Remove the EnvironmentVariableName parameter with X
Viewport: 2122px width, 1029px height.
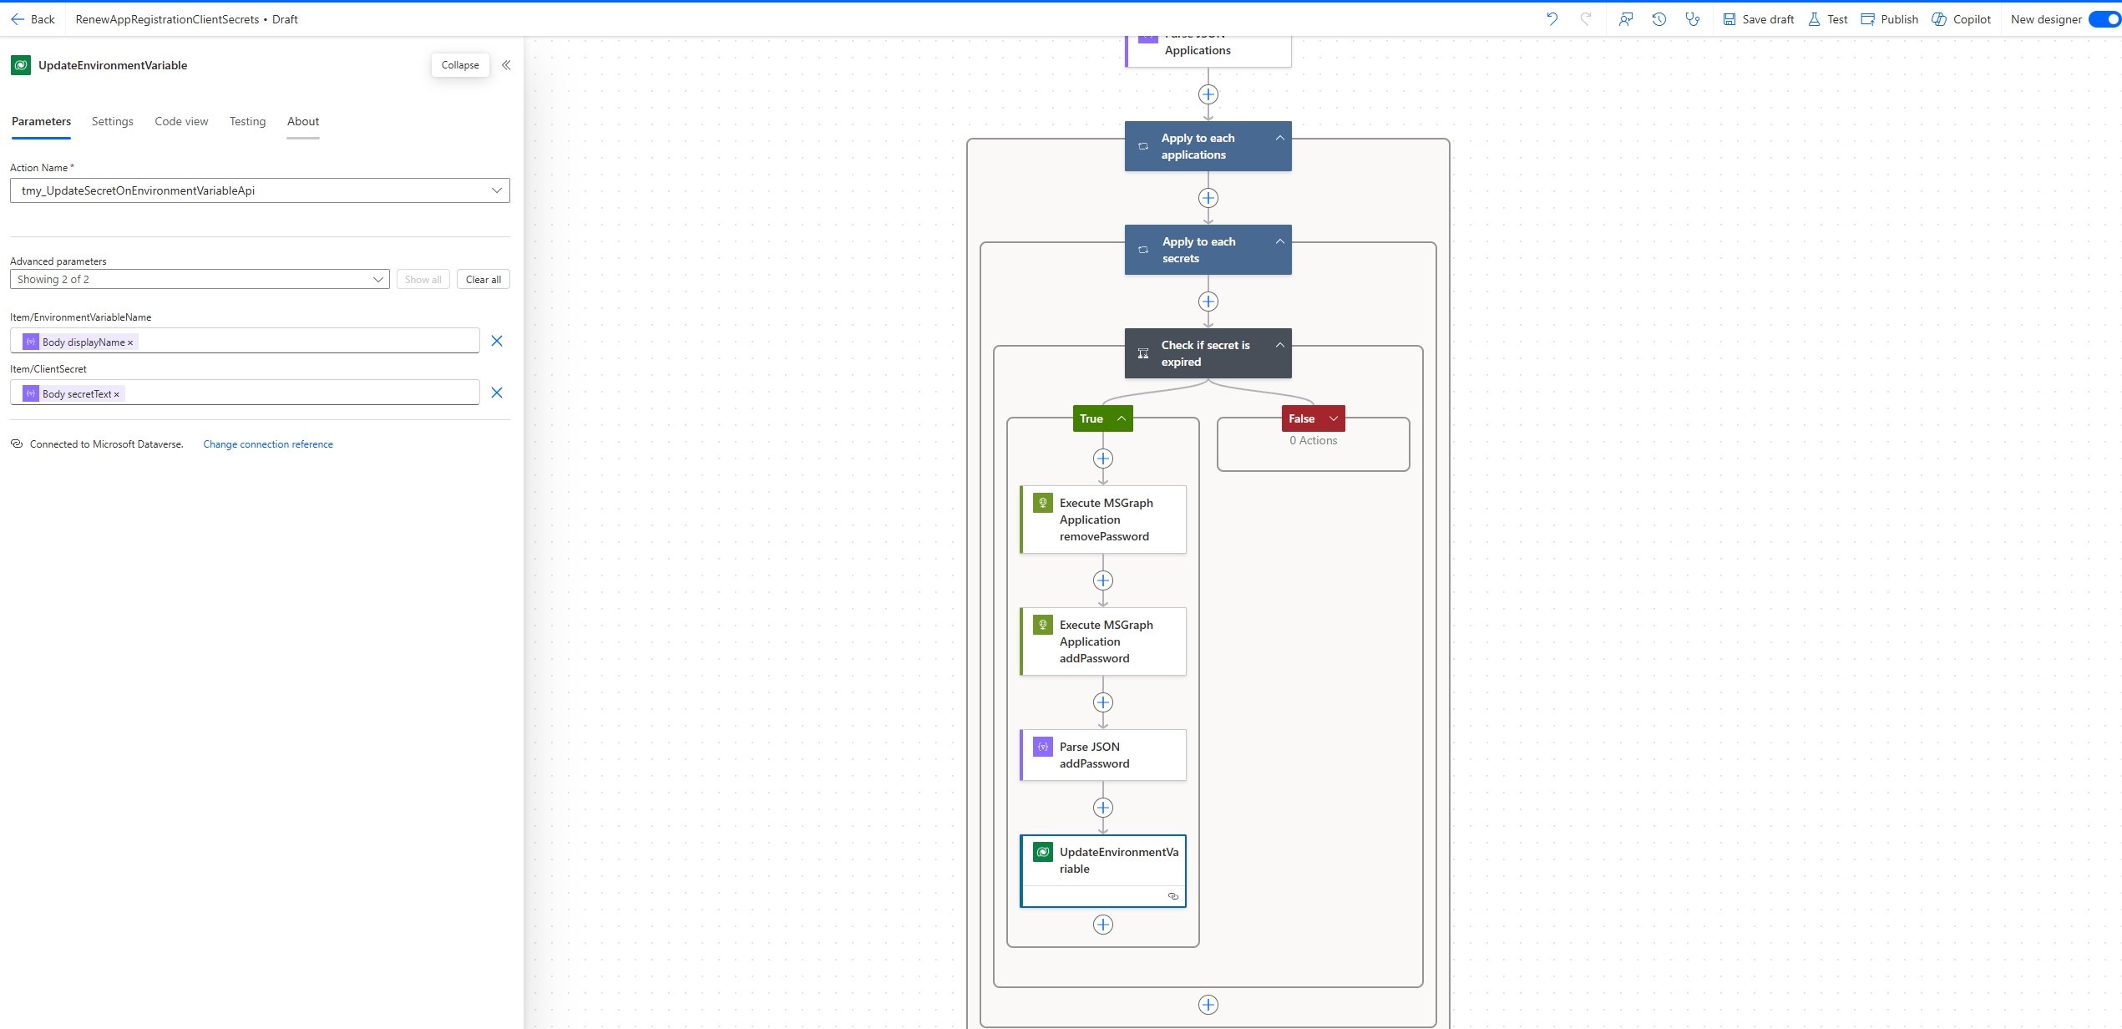point(497,341)
